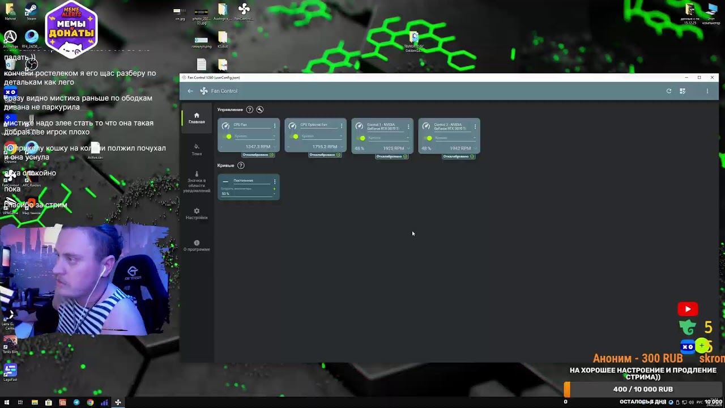Expand the CPU Optional Fan card details chevron

(341, 147)
